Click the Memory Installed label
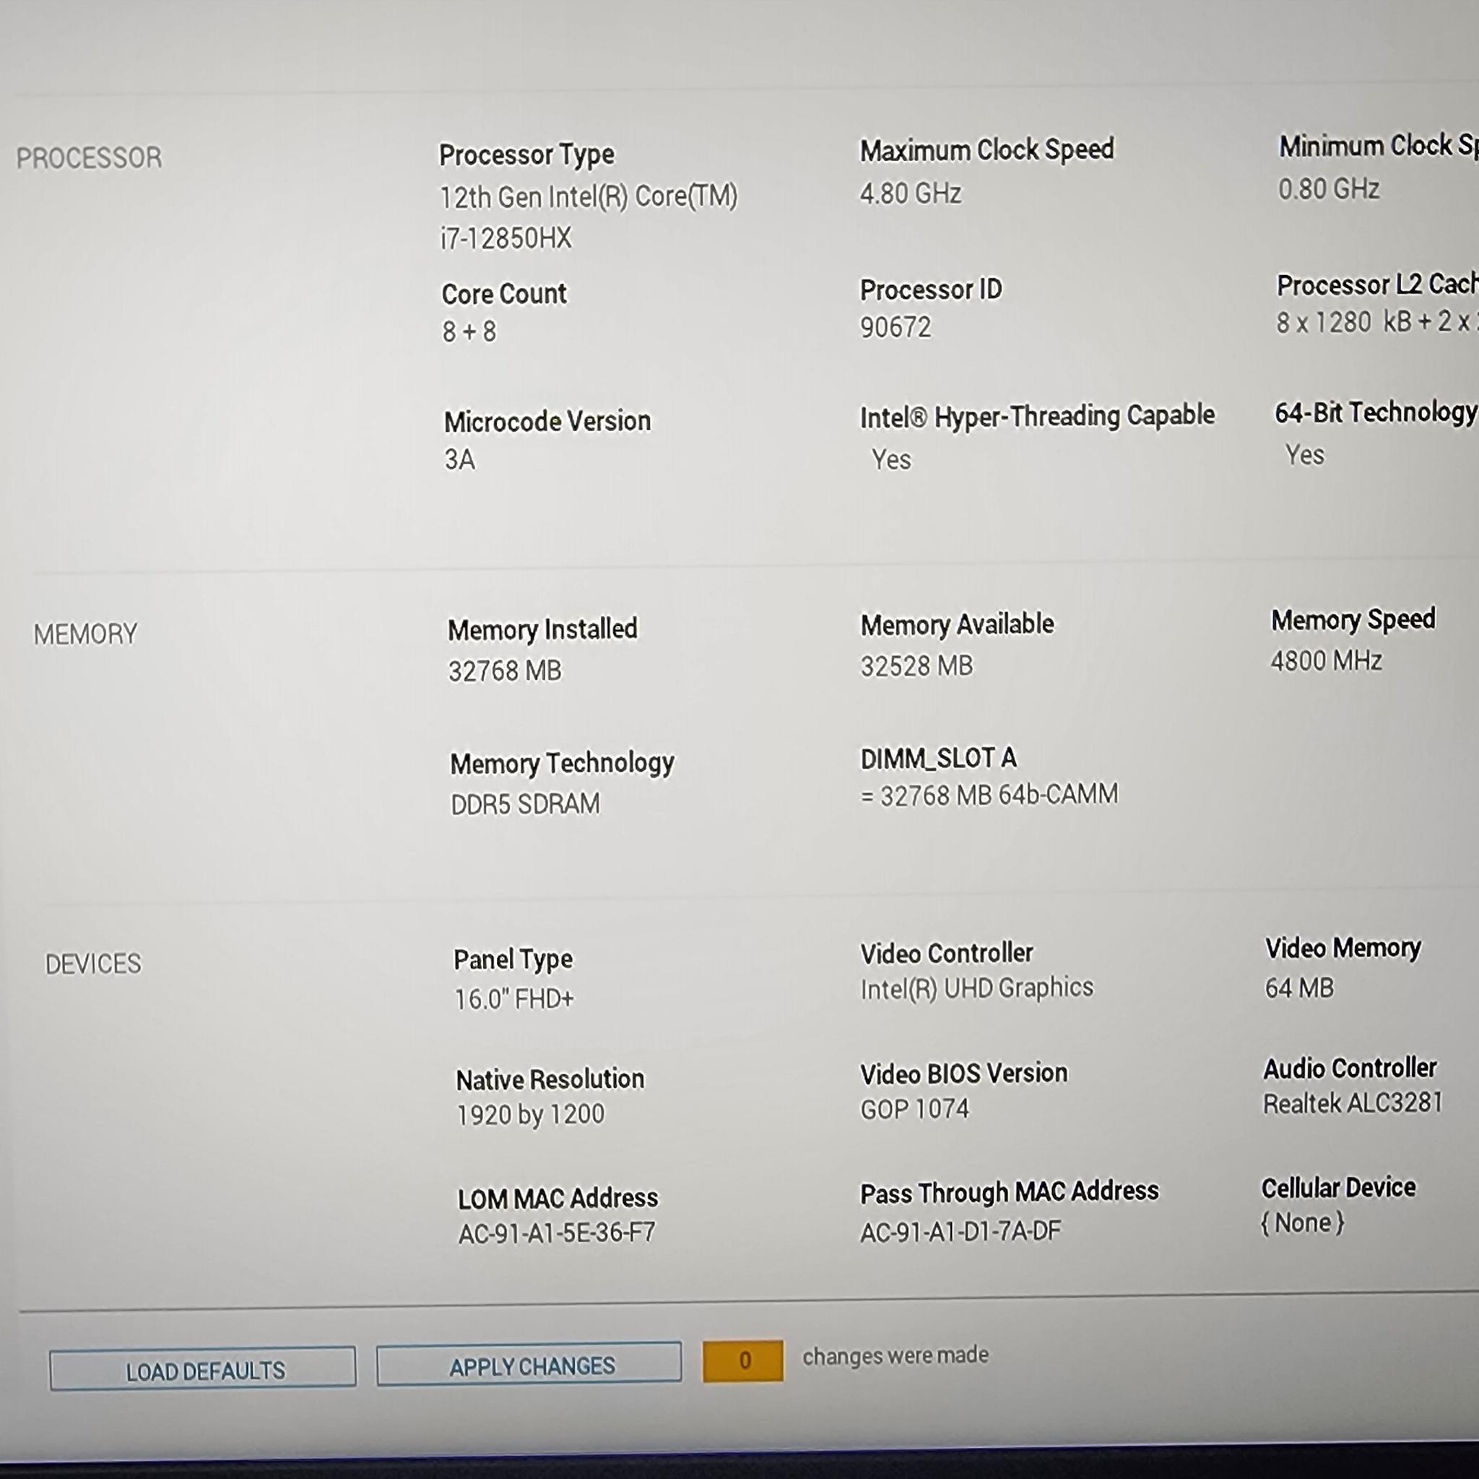 pos(543,630)
